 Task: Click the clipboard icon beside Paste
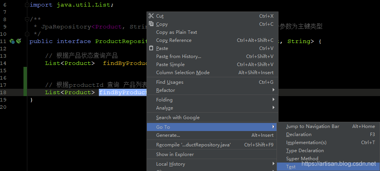[x=151, y=48]
